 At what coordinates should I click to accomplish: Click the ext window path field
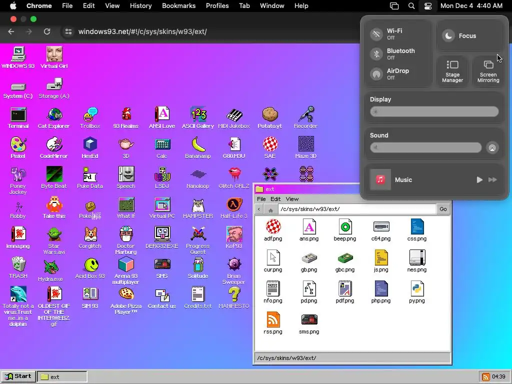[357, 209]
